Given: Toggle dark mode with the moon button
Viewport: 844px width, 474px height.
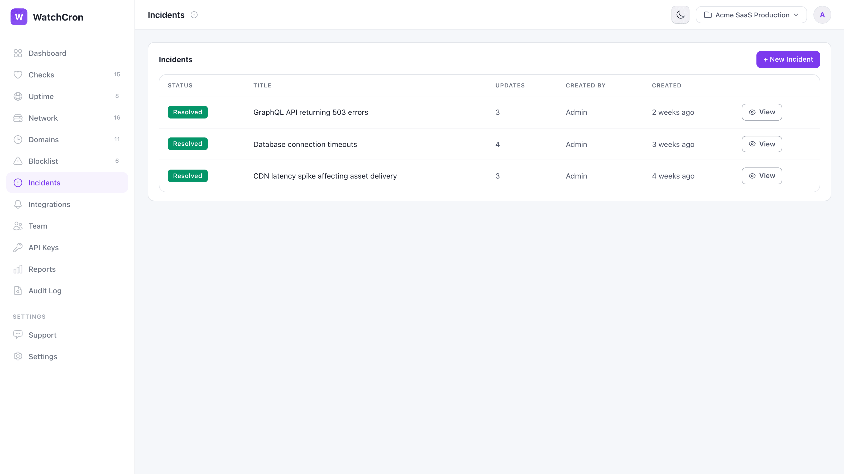Looking at the screenshot, I should (680, 15).
